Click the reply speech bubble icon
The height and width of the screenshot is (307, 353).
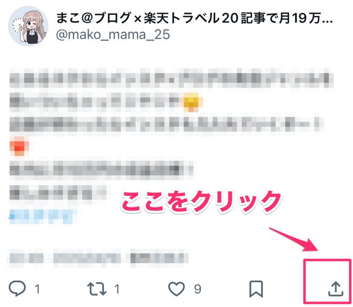click(x=17, y=288)
